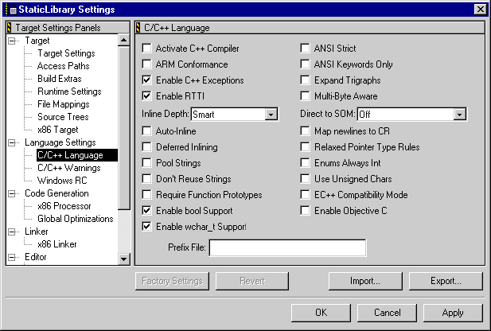Check ANSI Keywords Only

305,64
